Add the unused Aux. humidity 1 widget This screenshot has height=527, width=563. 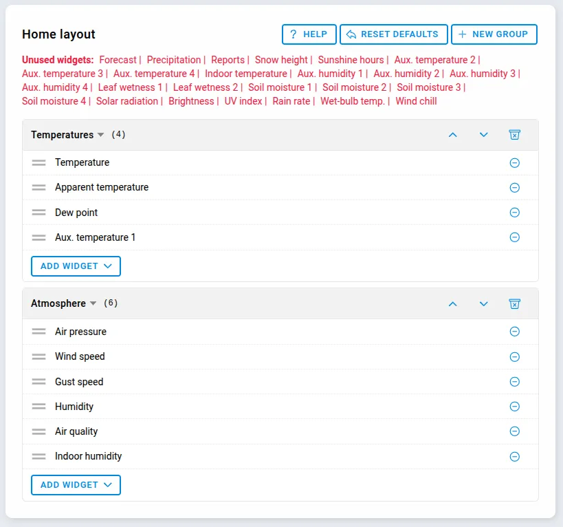pyautogui.click(x=330, y=74)
